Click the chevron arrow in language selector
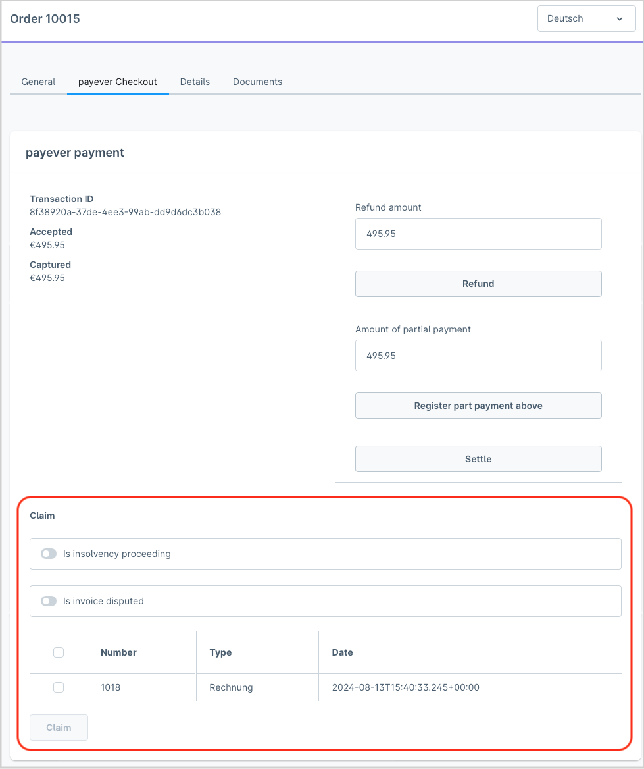Viewport: 644px width, 769px height. (x=620, y=19)
